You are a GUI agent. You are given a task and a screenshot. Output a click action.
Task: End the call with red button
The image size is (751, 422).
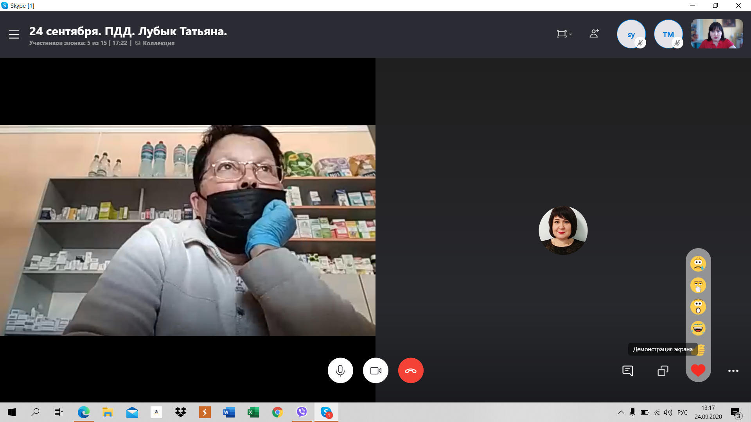tap(411, 370)
